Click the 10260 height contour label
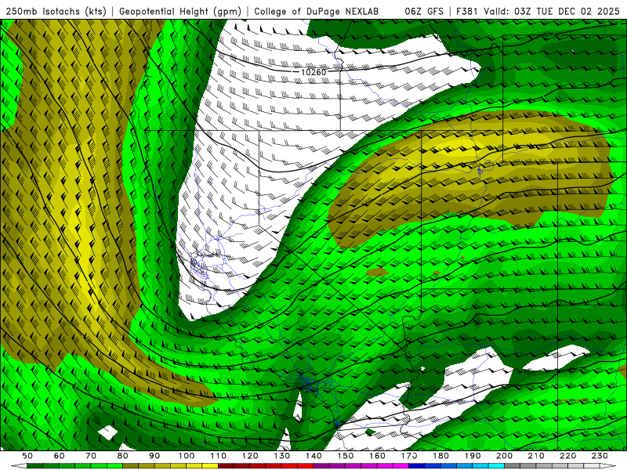 313,72
